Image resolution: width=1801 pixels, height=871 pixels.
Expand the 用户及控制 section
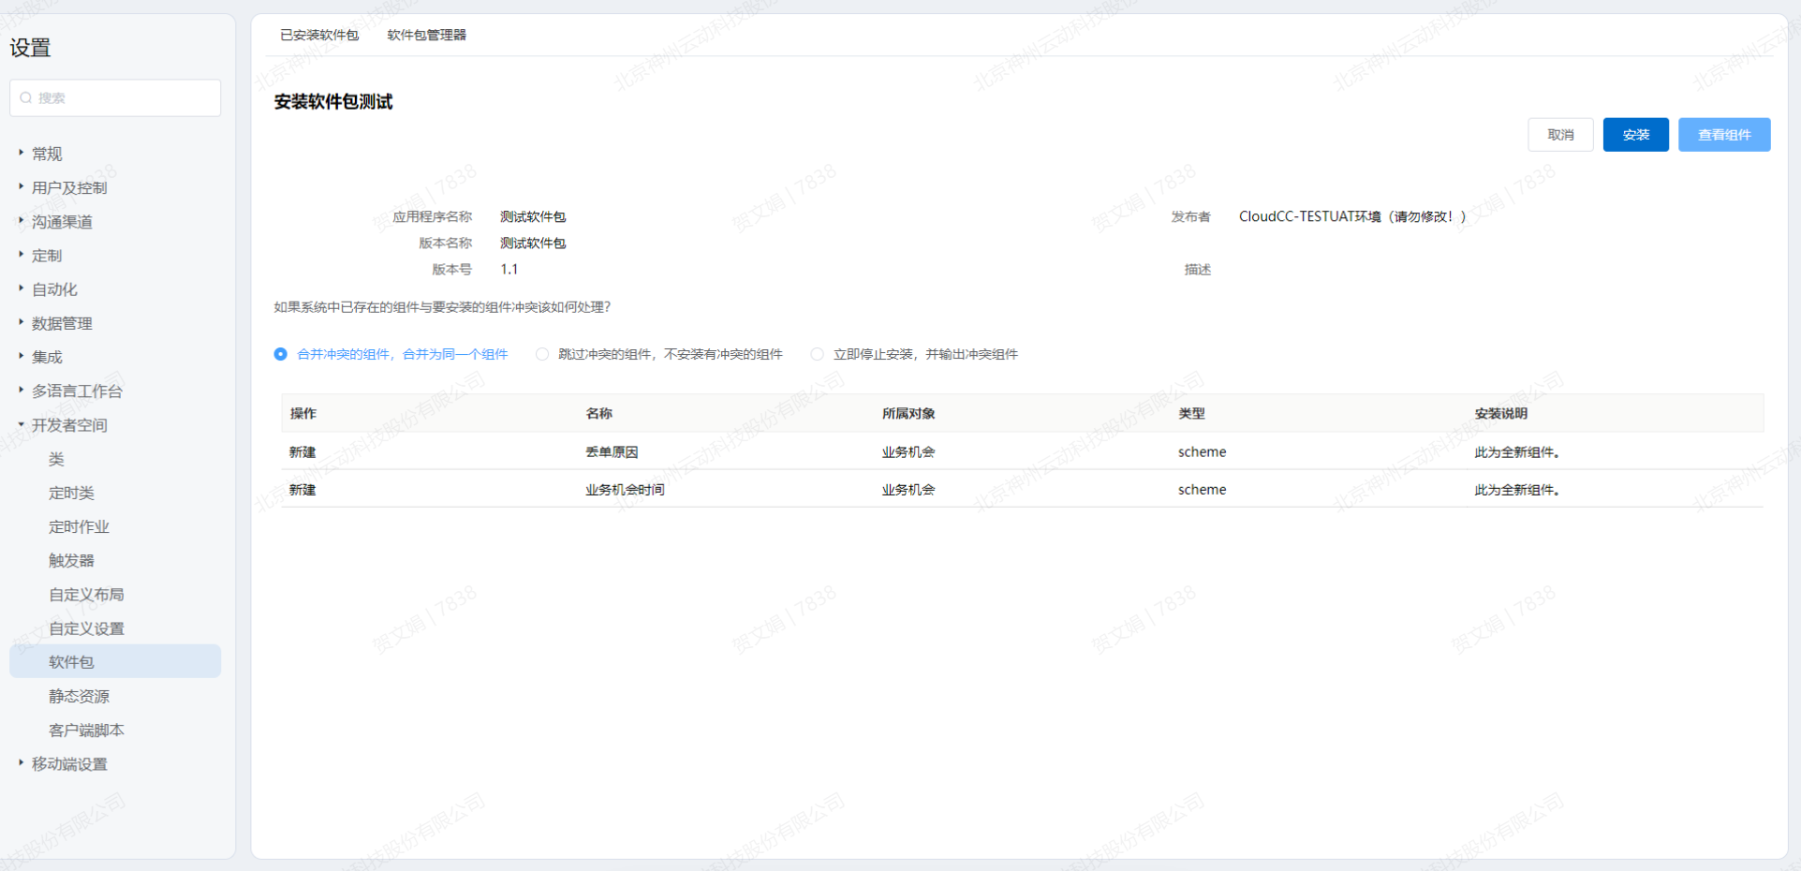coord(22,187)
